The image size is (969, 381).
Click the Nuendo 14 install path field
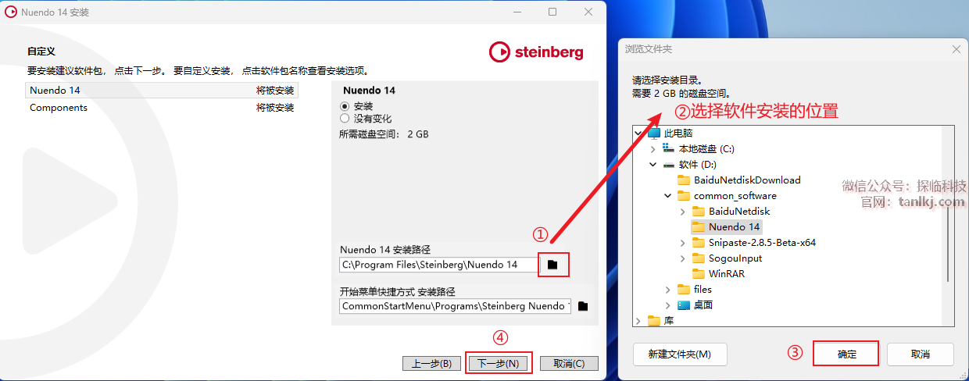pos(439,265)
